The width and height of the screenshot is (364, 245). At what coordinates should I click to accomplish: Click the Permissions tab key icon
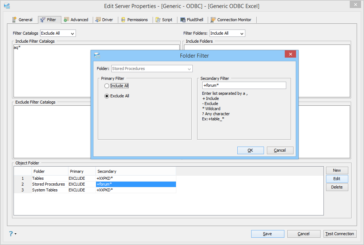pos(123,20)
